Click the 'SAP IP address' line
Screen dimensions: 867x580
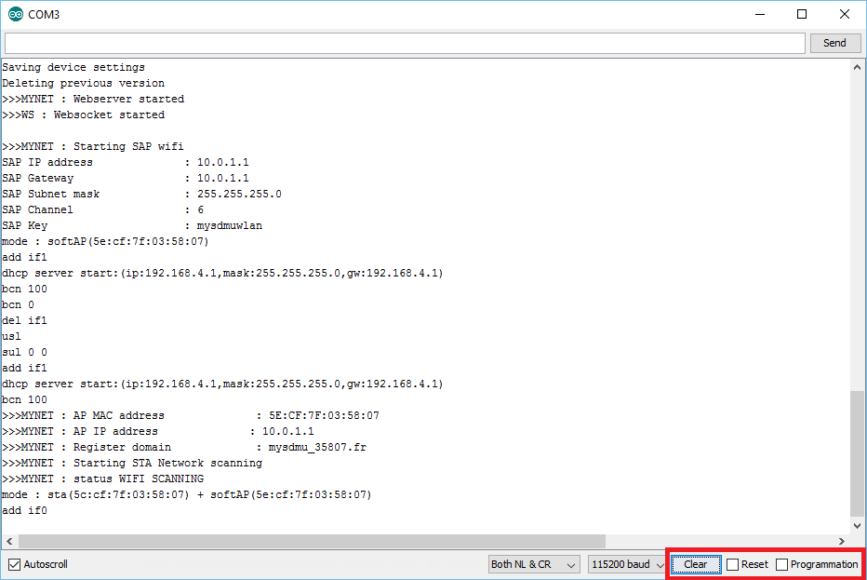coord(126,163)
